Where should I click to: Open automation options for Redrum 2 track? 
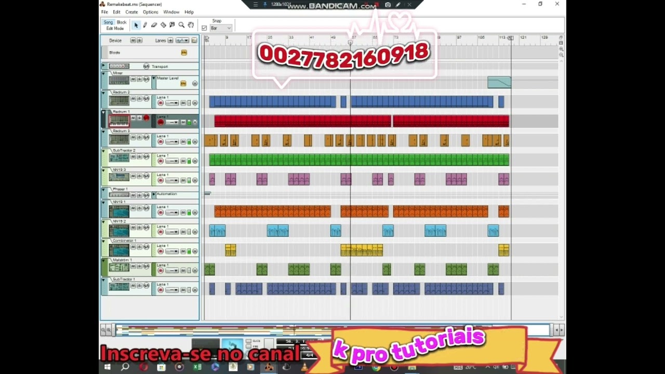[147, 99]
